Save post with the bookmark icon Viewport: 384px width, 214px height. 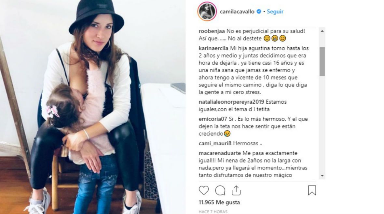pos(312,190)
